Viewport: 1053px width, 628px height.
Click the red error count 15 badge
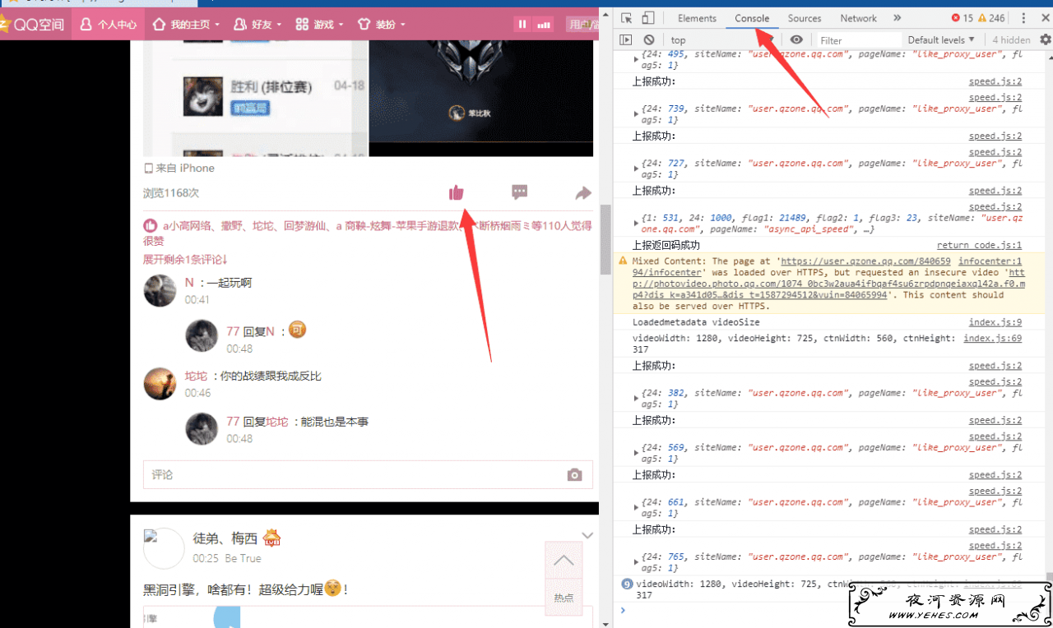[963, 18]
